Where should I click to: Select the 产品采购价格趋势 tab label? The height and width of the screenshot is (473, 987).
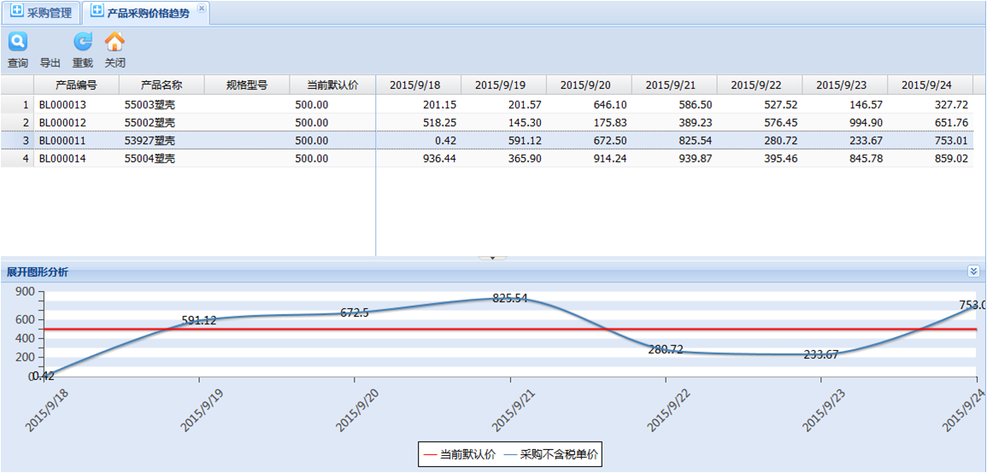pos(149,13)
